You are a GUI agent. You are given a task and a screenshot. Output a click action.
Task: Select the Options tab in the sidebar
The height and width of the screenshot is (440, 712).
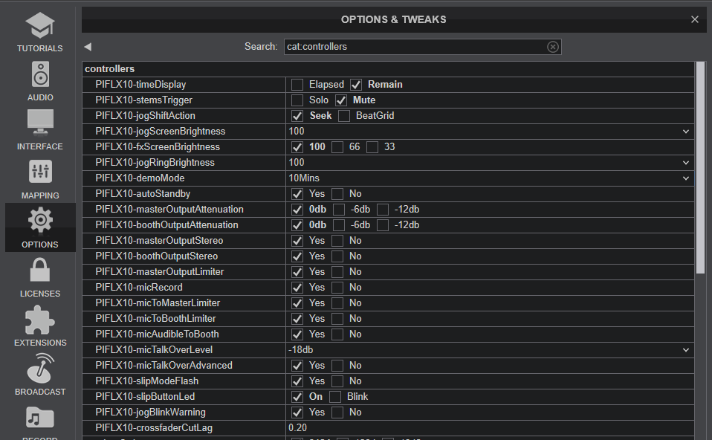click(x=40, y=227)
